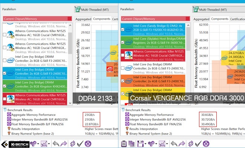Open partially visible Certi tab, left window
245x148 pixels.
[115, 19]
